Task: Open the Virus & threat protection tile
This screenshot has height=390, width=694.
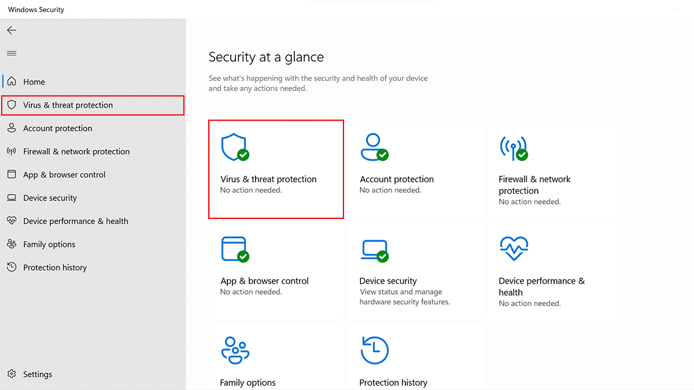Action: 276,169
